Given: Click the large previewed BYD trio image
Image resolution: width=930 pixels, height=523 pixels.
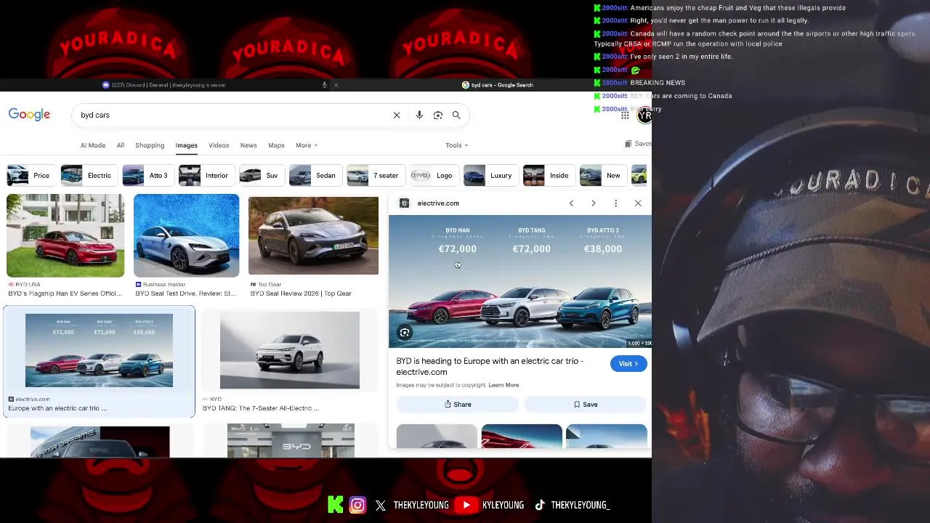Looking at the screenshot, I should pos(520,282).
